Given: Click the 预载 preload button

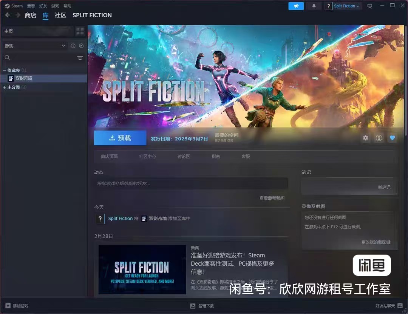Looking at the screenshot, I should tap(120, 138).
